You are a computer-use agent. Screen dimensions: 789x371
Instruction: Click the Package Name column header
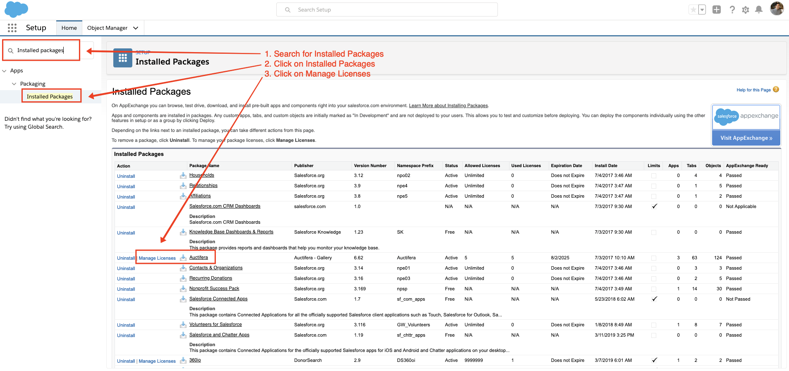pyautogui.click(x=204, y=165)
